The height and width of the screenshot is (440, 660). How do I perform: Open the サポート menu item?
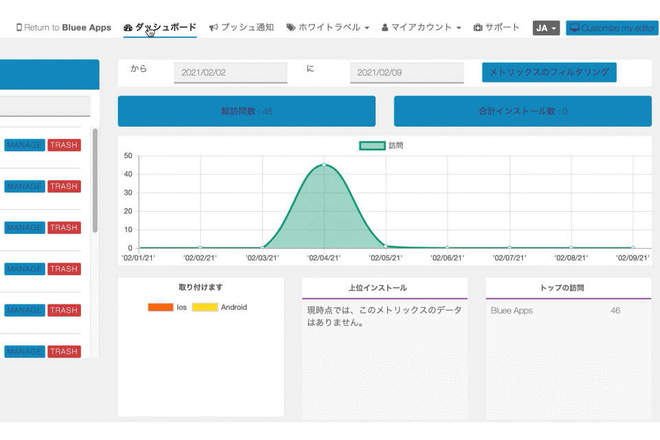point(502,28)
